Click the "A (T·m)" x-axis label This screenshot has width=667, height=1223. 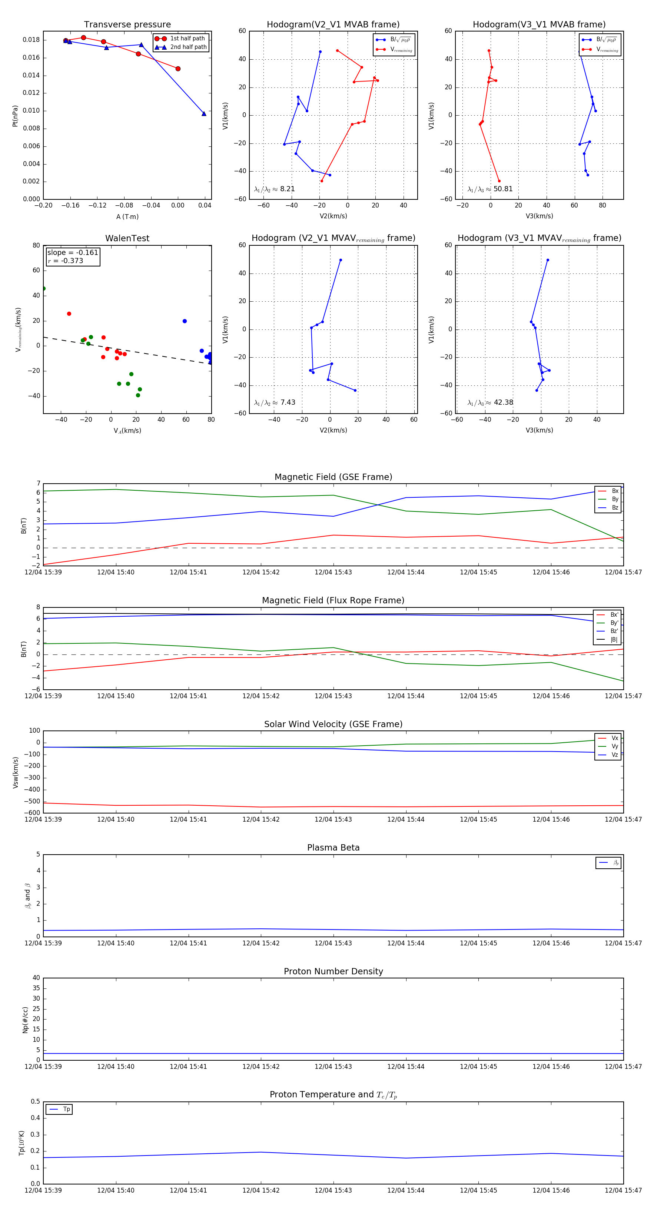pyautogui.click(x=127, y=216)
